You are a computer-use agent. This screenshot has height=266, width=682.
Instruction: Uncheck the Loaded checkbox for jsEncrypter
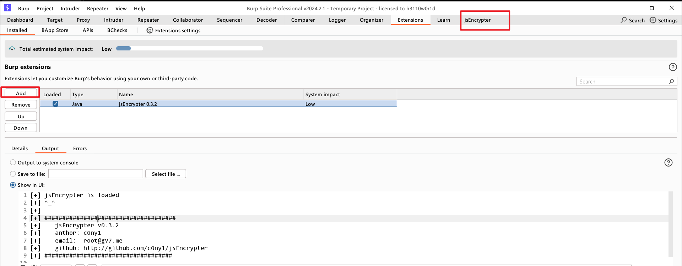[55, 104]
